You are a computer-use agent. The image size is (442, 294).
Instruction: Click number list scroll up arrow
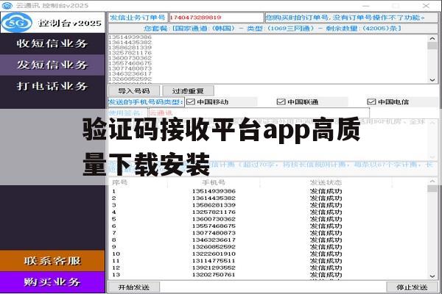tap(432, 38)
